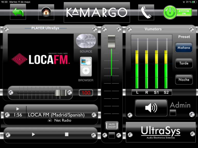Click the speaker sound button
This screenshot has width=198, height=148.
[x=151, y=108]
